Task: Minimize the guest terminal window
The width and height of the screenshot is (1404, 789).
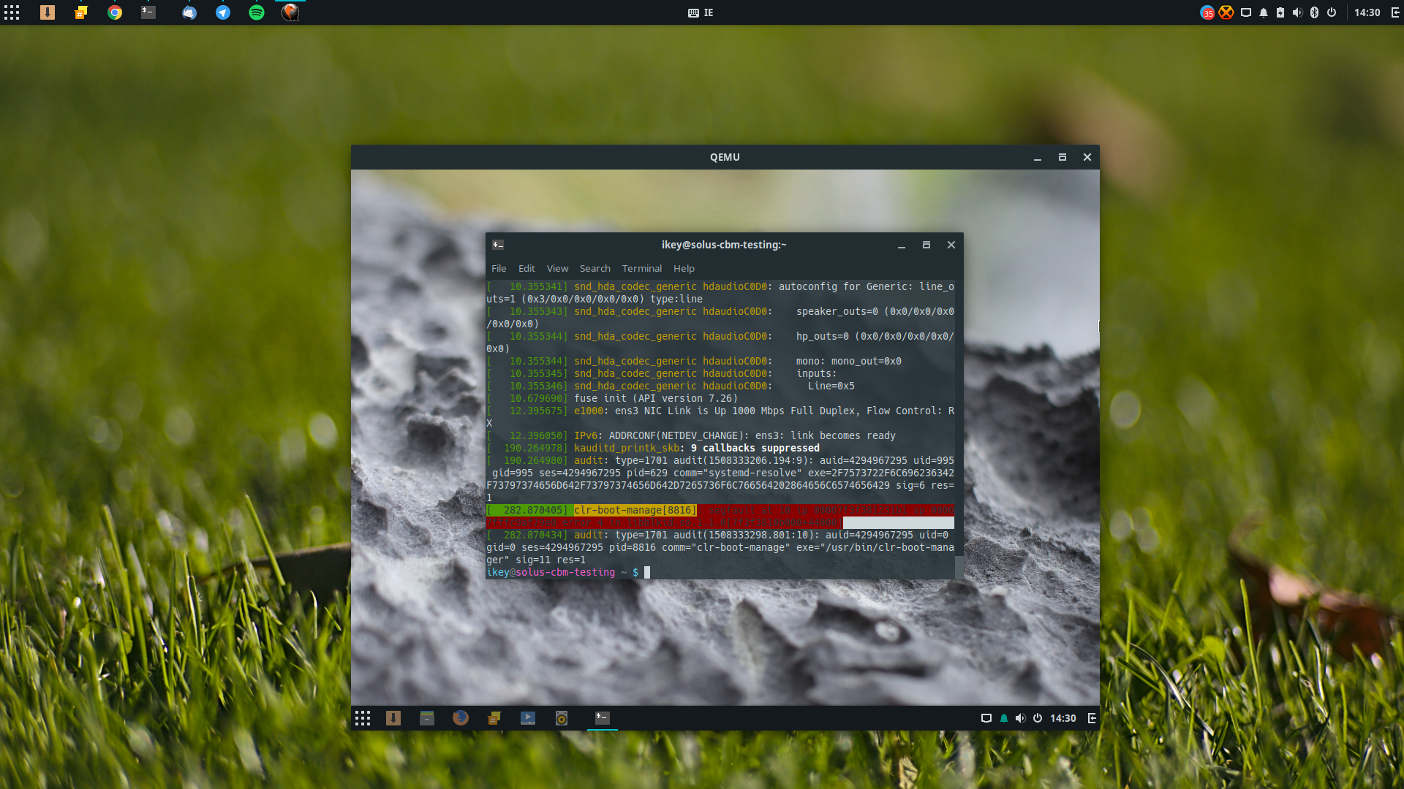Action: (x=902, y=245)
